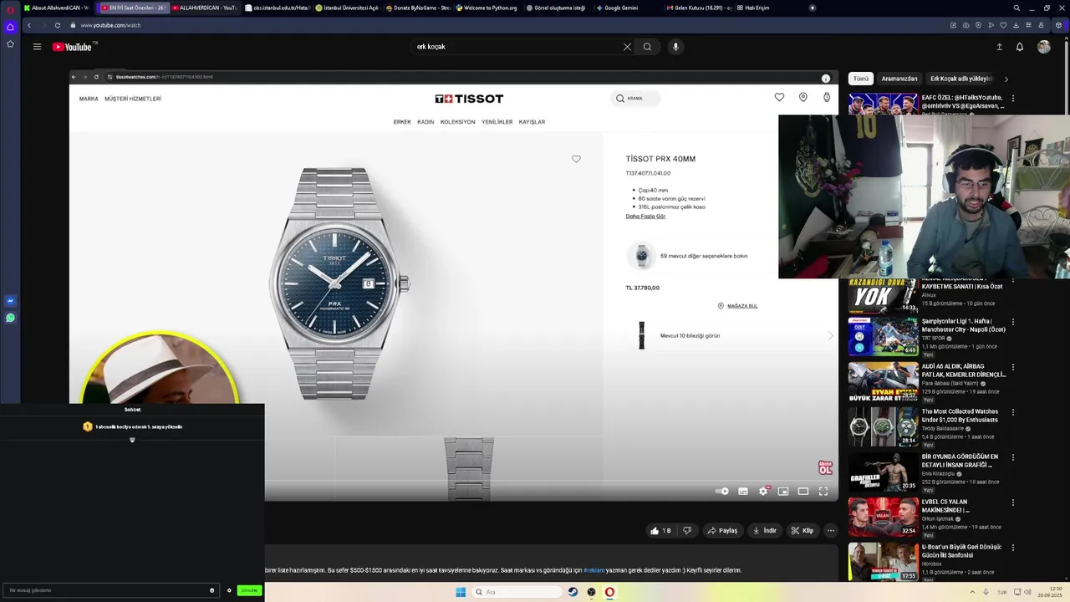Switch to 'Gelen Kutusu' Gmail tab
The width and height of the screenshot is (1070, 602).
click(x=699, y=8)
